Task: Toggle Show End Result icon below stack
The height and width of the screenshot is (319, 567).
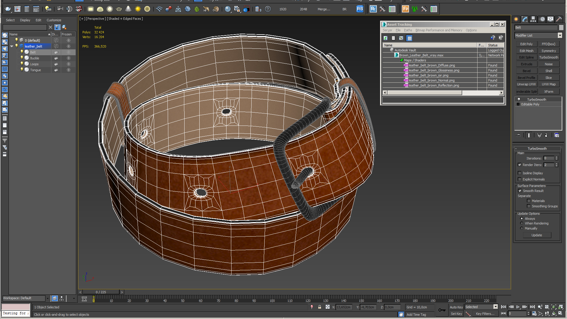Action: point(529,135)
